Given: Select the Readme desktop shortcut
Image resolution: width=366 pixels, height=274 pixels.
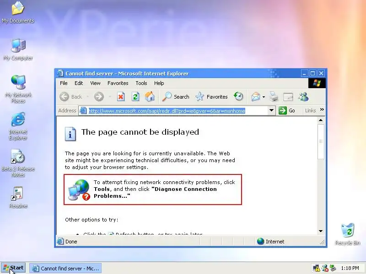Looking at the screenshot, I should pos(18,197).
